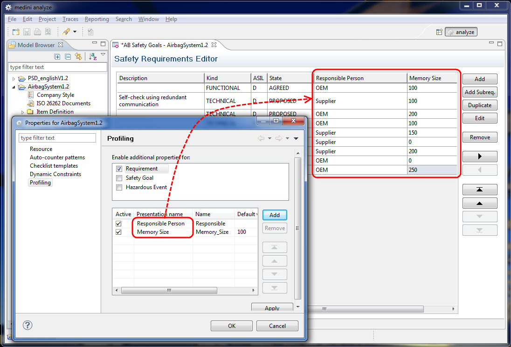
Task: Click the Add Subreq. button
Action: point(479,92)
